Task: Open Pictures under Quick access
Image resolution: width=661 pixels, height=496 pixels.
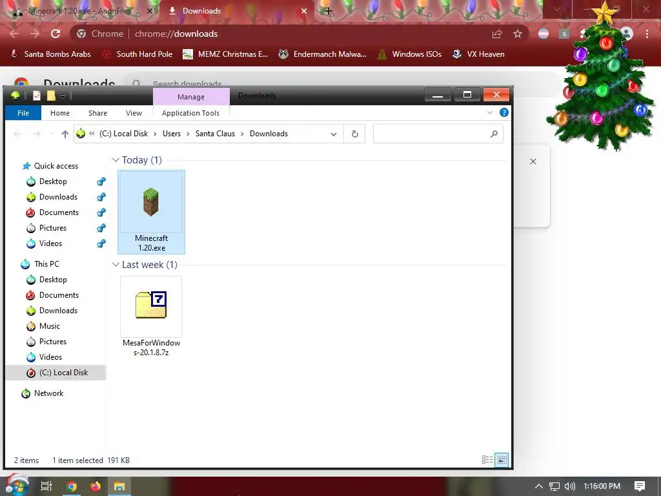Action: tap(53, 228)
